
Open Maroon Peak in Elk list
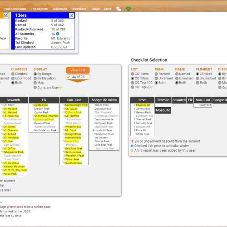tap(42, 109)
